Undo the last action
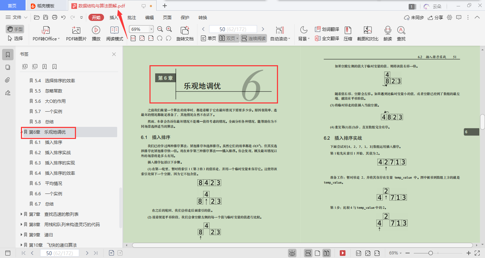Viewport: 485px width, 258px height. (x=64, y=17)
